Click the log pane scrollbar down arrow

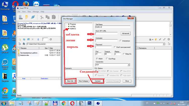[x=170, y=34]
